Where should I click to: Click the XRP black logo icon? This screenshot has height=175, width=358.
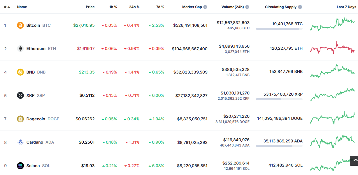pyautogui.click(x=20, y=95)
